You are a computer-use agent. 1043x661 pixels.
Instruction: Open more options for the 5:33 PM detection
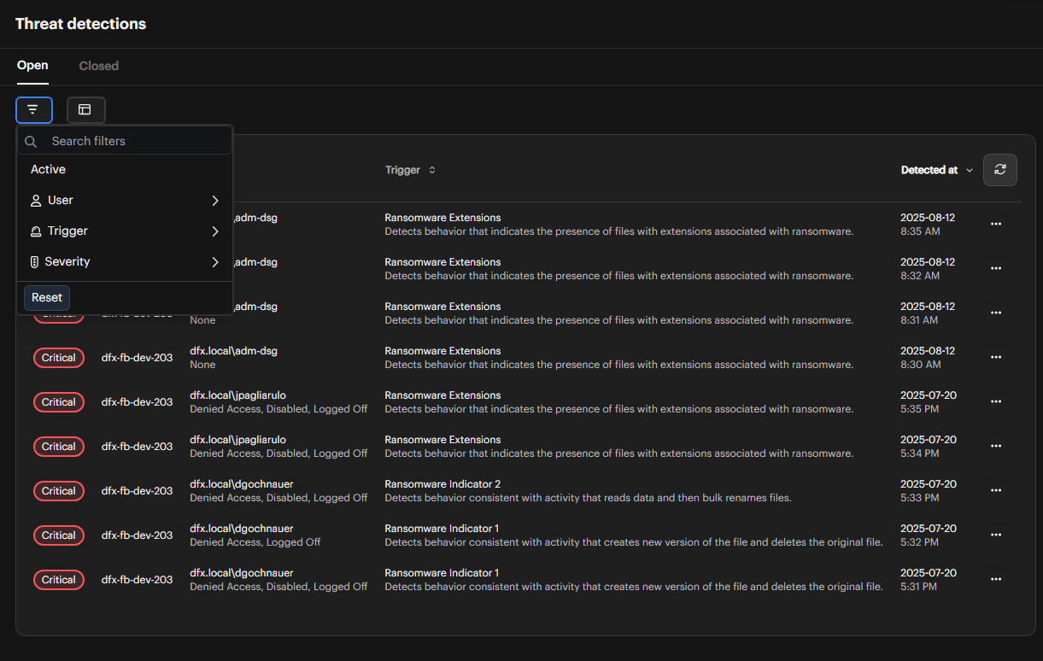point(996,491)
